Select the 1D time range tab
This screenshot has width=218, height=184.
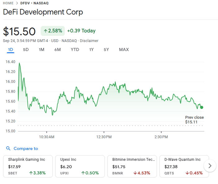pos(11,50)
